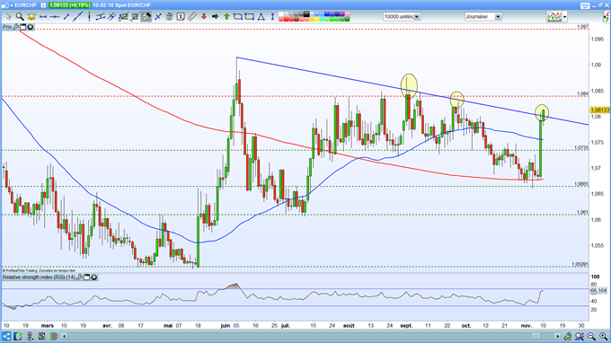Click the Prix panel label
The image size is (611, 343).
point(7,27)
